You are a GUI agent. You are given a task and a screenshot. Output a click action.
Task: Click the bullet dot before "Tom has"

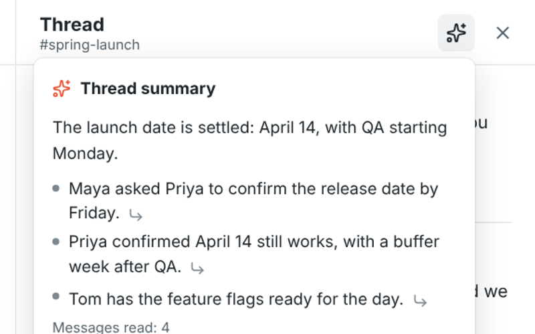(56, 296)
